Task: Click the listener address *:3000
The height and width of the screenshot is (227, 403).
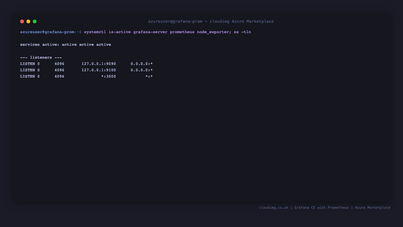Action: (109, 76)
